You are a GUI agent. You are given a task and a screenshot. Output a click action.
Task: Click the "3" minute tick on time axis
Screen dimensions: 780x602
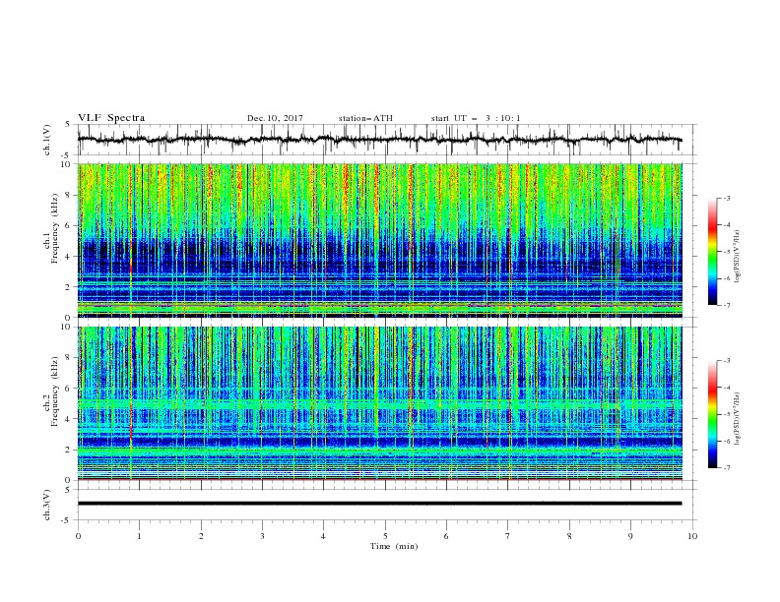click(x=262, y=536)
